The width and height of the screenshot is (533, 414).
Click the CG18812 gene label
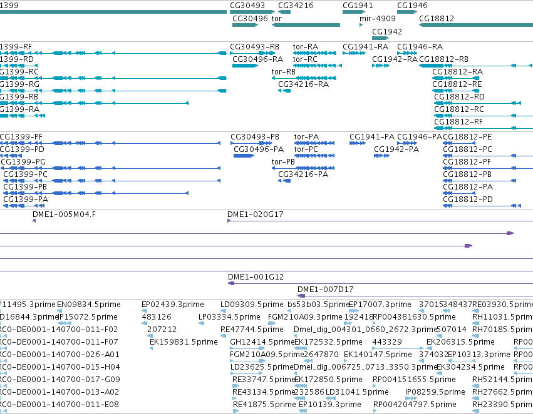point(437,19)
